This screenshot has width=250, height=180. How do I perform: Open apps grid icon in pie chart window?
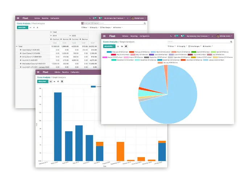click(104, 36)
